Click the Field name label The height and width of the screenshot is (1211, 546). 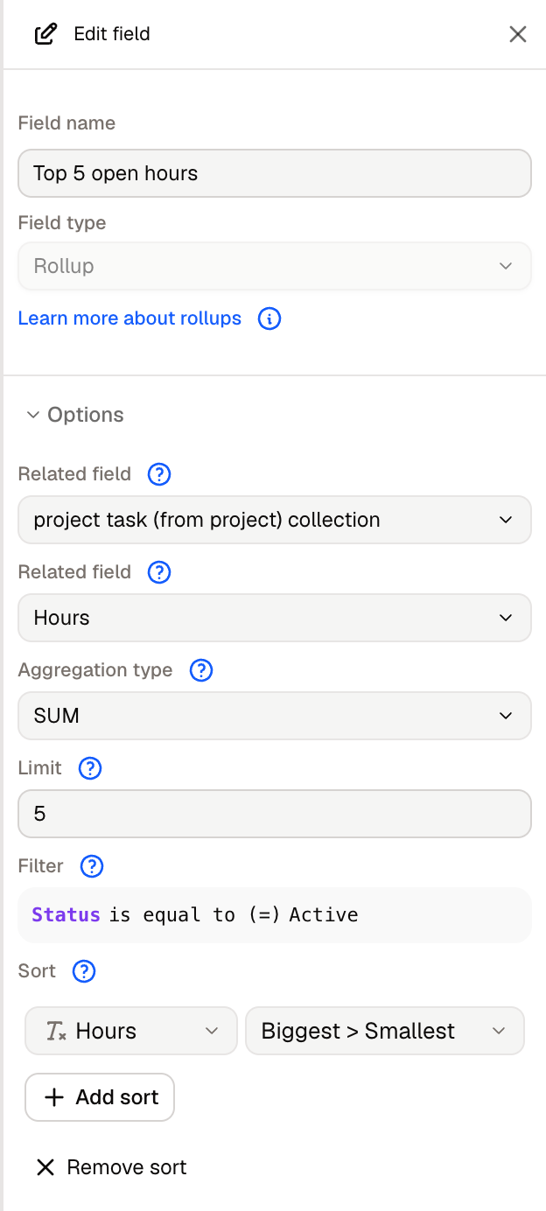point(66,123)
